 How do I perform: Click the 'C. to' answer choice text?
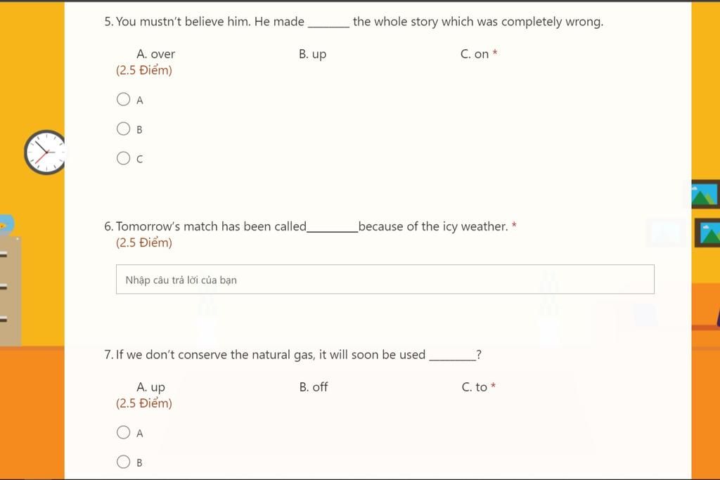tap(475, 387)
